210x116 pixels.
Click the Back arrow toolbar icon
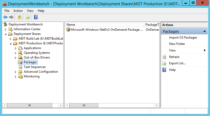5,17
